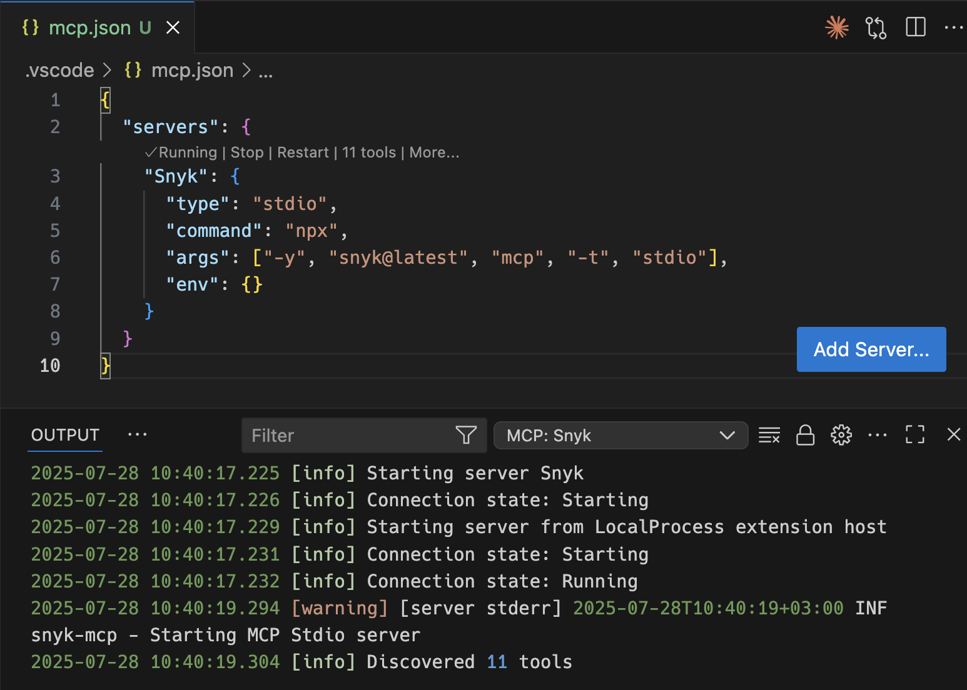Image resolution: width=967 pixels, height=690 pixels.
Task: Open the MCP: Snyk output channel dropdown
Action: [x=620, y=435]
